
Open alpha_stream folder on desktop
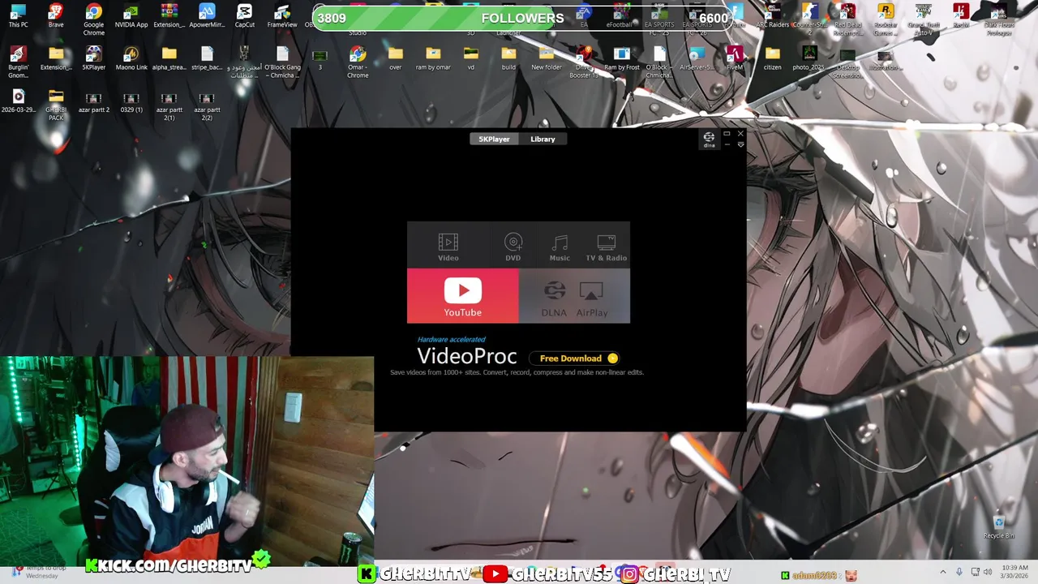pyautogui.click(x=169, y=58)
